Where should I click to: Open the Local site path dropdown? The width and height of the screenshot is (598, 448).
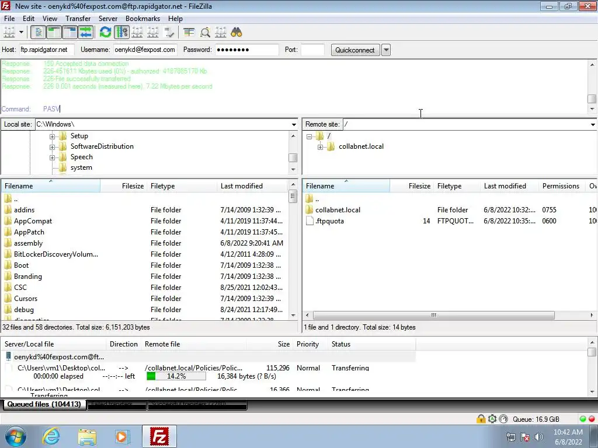(294, 125)
